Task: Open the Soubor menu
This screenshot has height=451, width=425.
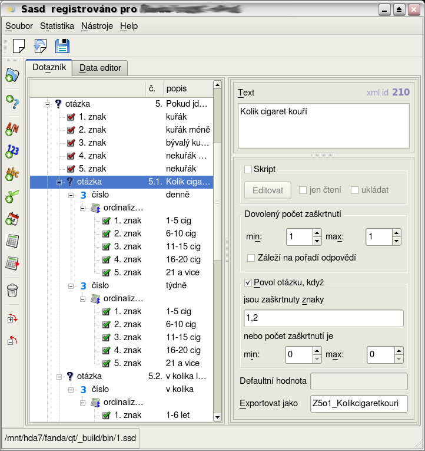Action: point(19,26)
